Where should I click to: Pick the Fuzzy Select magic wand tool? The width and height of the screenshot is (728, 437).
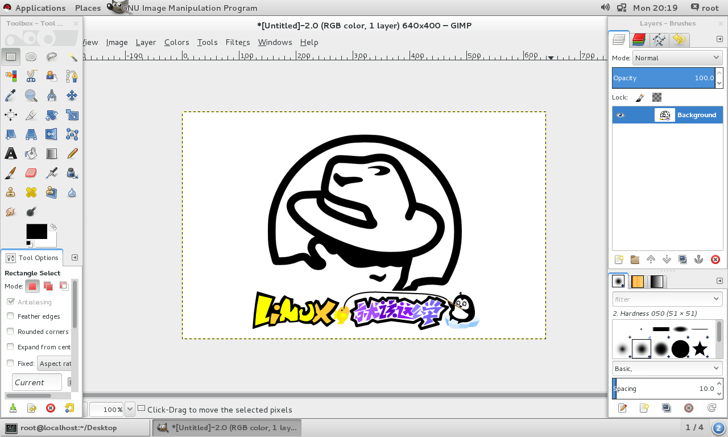click(x=72, y=56)
